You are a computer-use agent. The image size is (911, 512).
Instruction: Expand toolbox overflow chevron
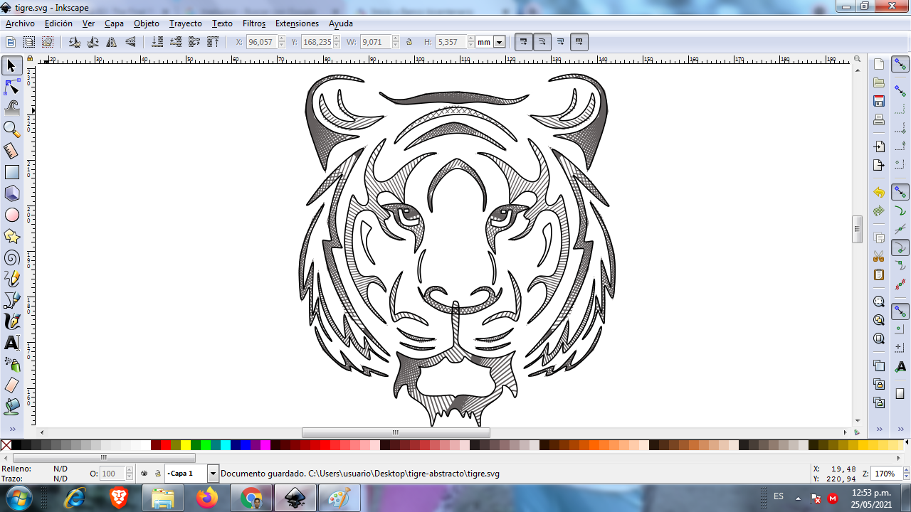click(11, 429)
